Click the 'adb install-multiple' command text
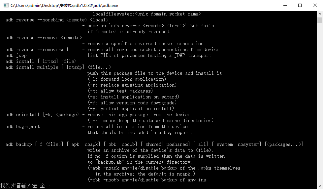Viewport: 323px width, 189px height. (x=32, y=67)
